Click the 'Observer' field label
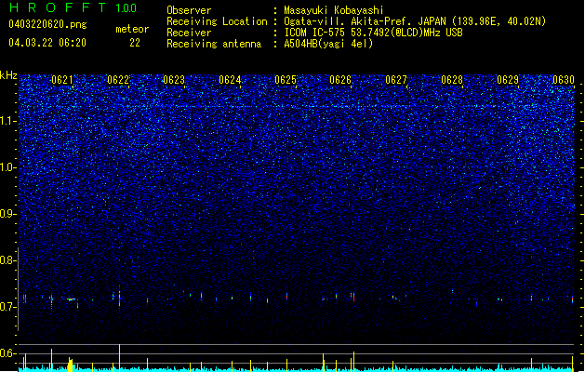 189,10
